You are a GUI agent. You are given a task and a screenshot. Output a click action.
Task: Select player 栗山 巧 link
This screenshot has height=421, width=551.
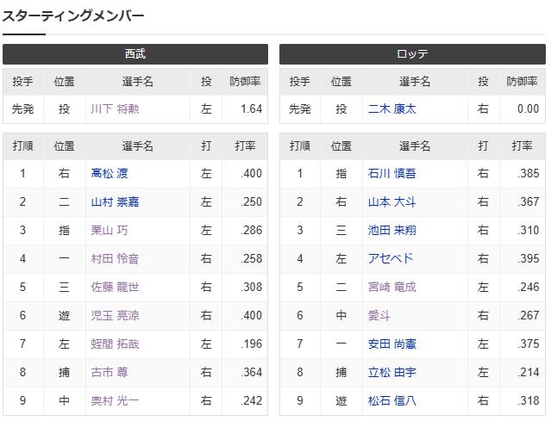[110, 230]
